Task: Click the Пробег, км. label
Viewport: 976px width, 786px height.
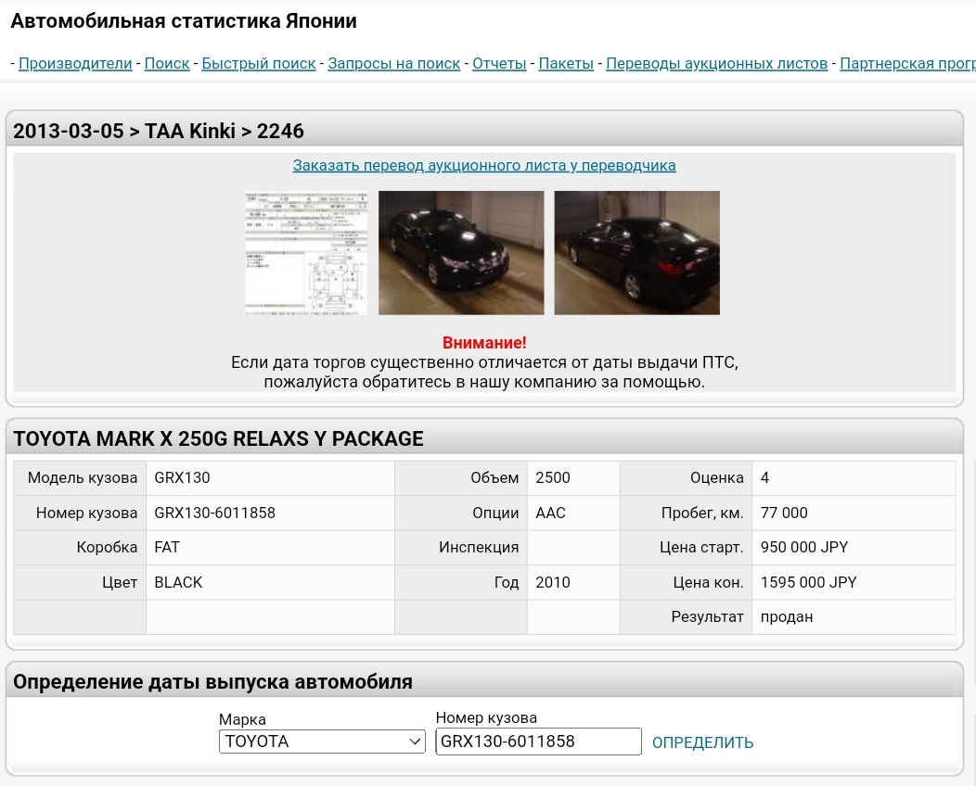Action: point(702,513)
